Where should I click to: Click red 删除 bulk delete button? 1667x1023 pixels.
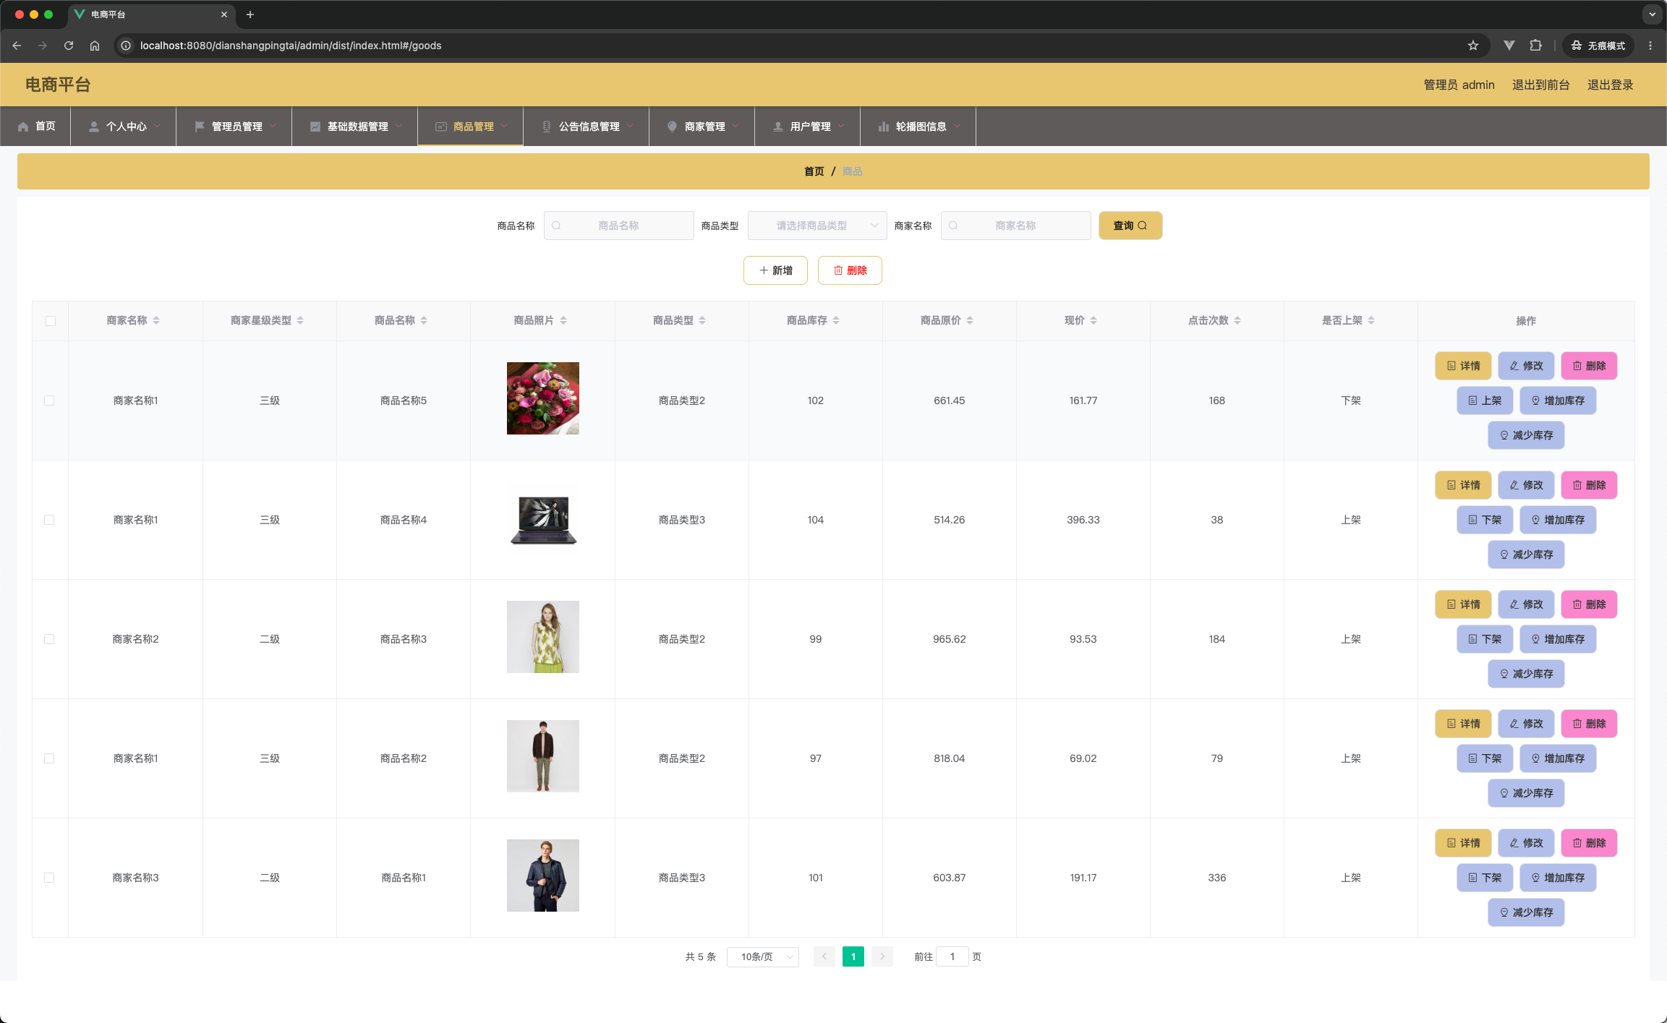850,270
